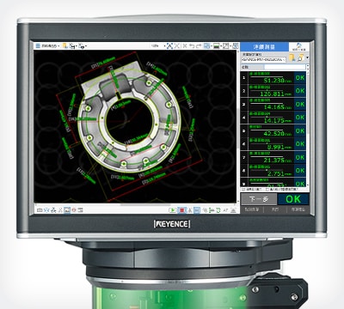Toggle the first checkbox below results list
Viewport: 344px width, 309px height.
(243, 190)
